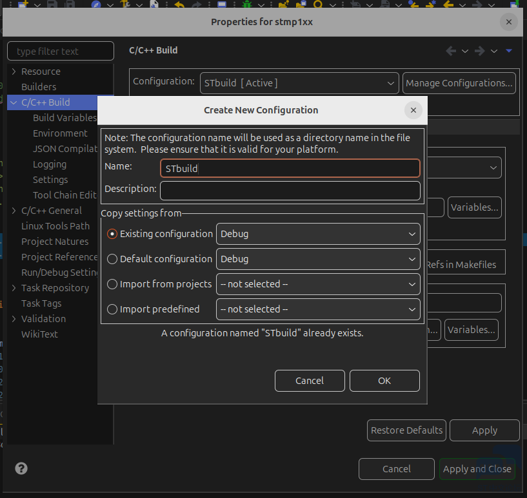Select Logging in the properties tree
Image resolution: width=527 pixels, height=498 pixels.
50,164
